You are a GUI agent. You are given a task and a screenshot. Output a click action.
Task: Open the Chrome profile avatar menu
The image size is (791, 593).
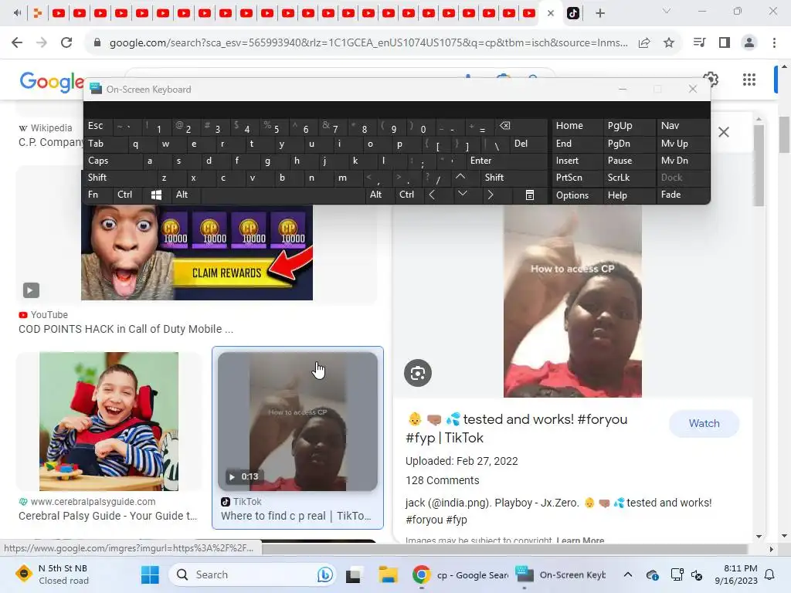749,43
